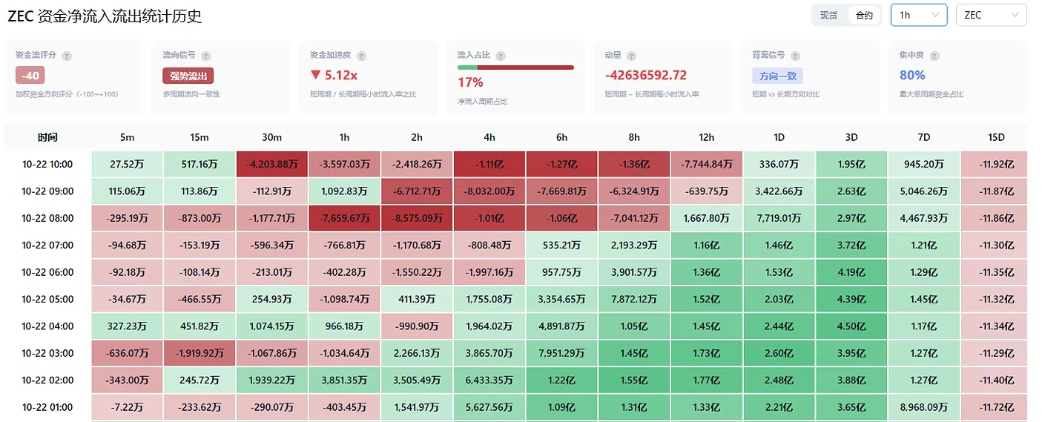Screen dimensions: 1042x422
Task: Open help icon beside 流入占比
Action: [501, 56]
